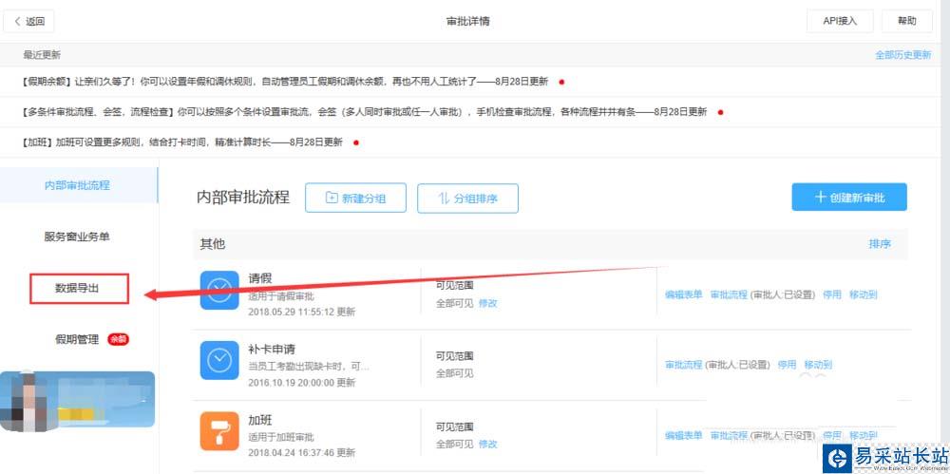Open 全部历史更新 link
The width and height of the screenshot is (950, 474).
click(902, 55)
